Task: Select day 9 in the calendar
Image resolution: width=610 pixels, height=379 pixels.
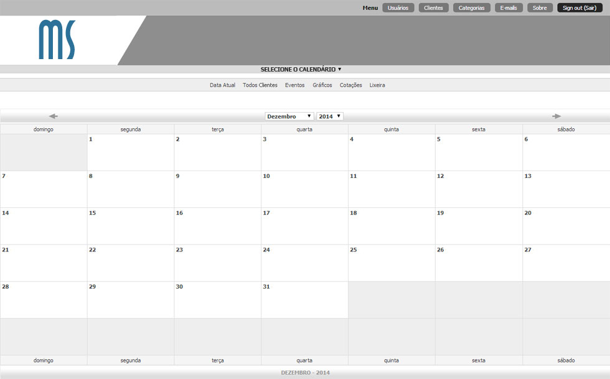Action: pyautogui.click(x=218, y=189)
